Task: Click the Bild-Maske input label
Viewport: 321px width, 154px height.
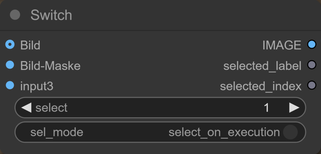Action: tap(50, 66)
